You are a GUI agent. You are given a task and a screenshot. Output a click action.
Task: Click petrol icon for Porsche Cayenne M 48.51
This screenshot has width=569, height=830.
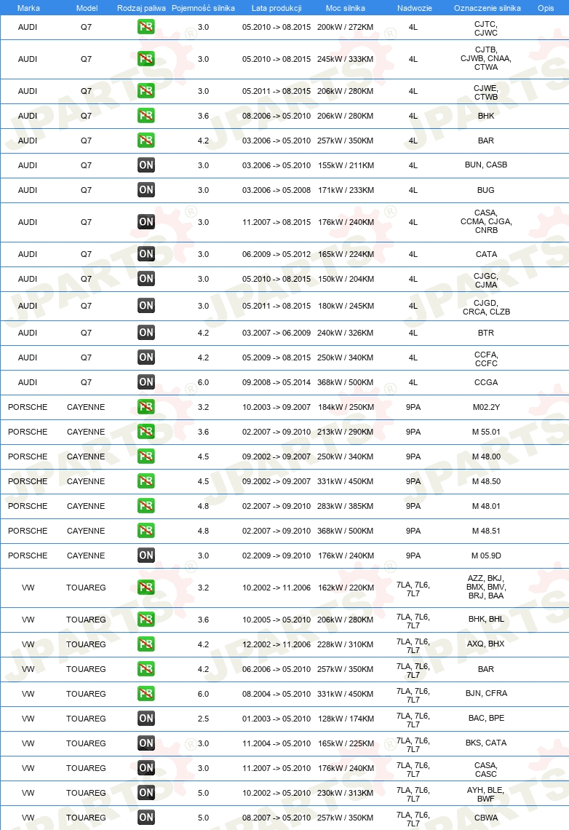click(x=146, y=530)
